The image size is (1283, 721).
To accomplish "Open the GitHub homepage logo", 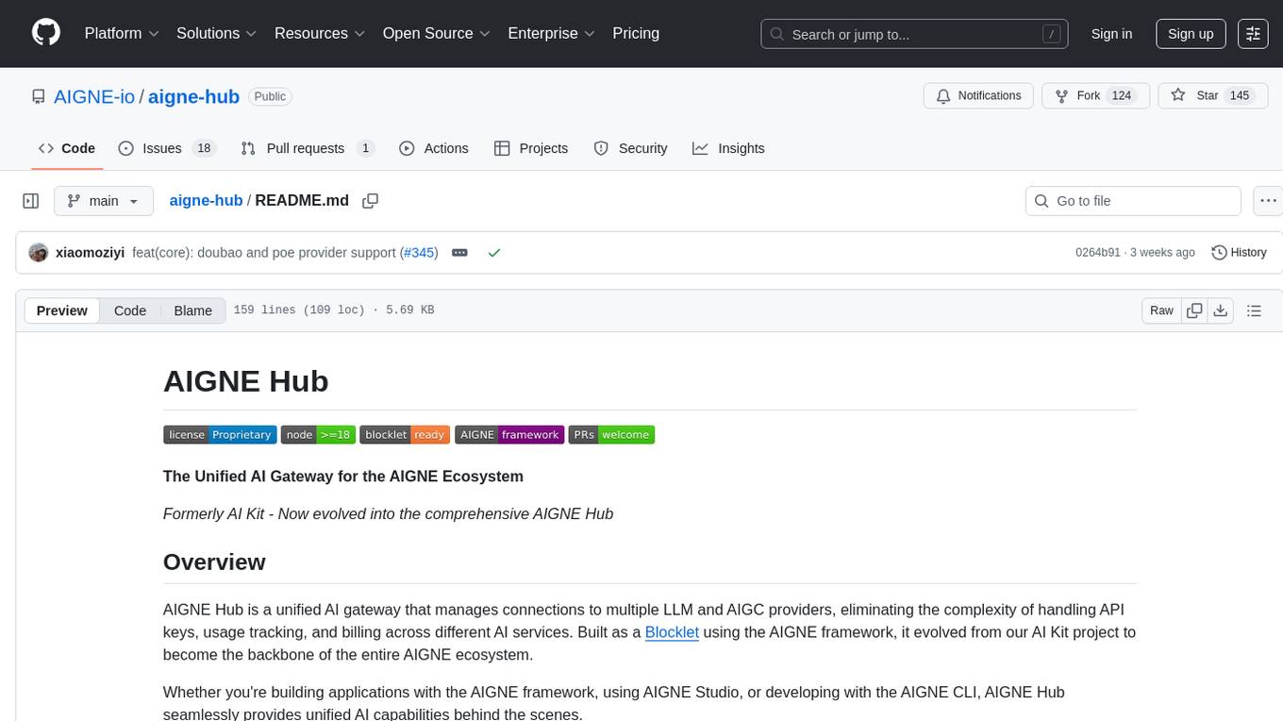I will 46,33.
